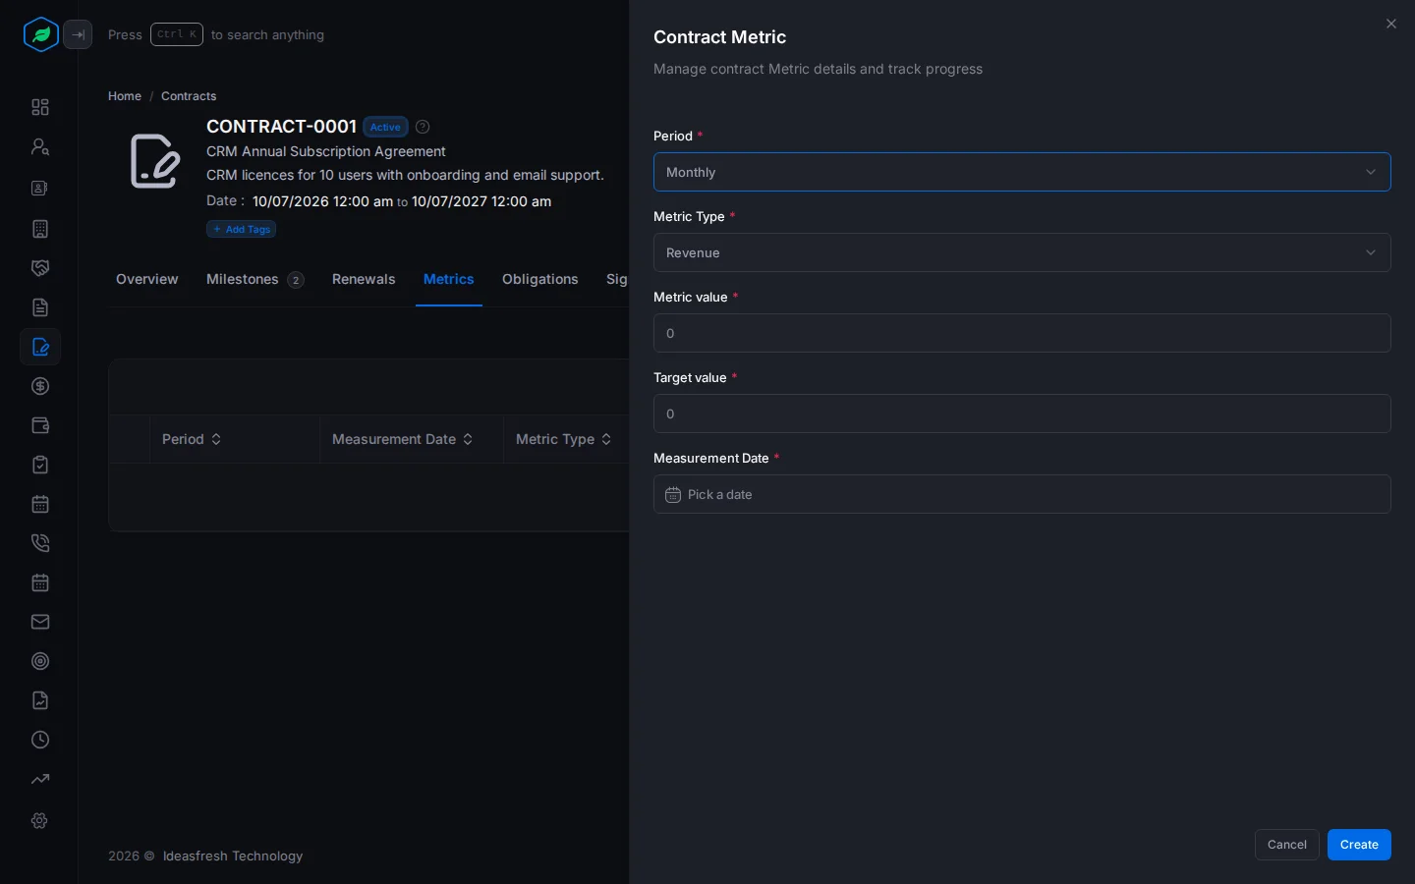Open the clipboard checkmark tasks icon
1415x884 pixels.
(x=40, y=465)
